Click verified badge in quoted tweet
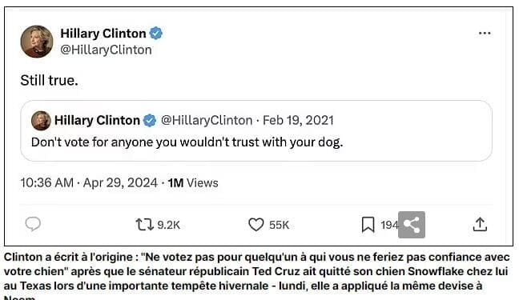The height and width of the screenshot is (300, 519). pyautogui.click(x=150, y=120)
